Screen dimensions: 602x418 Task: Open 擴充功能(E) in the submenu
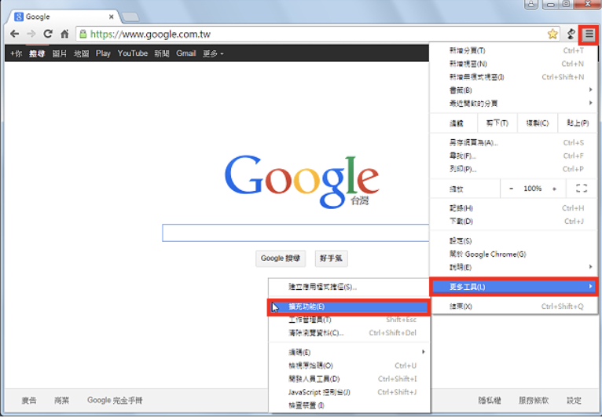click(350, 307)
